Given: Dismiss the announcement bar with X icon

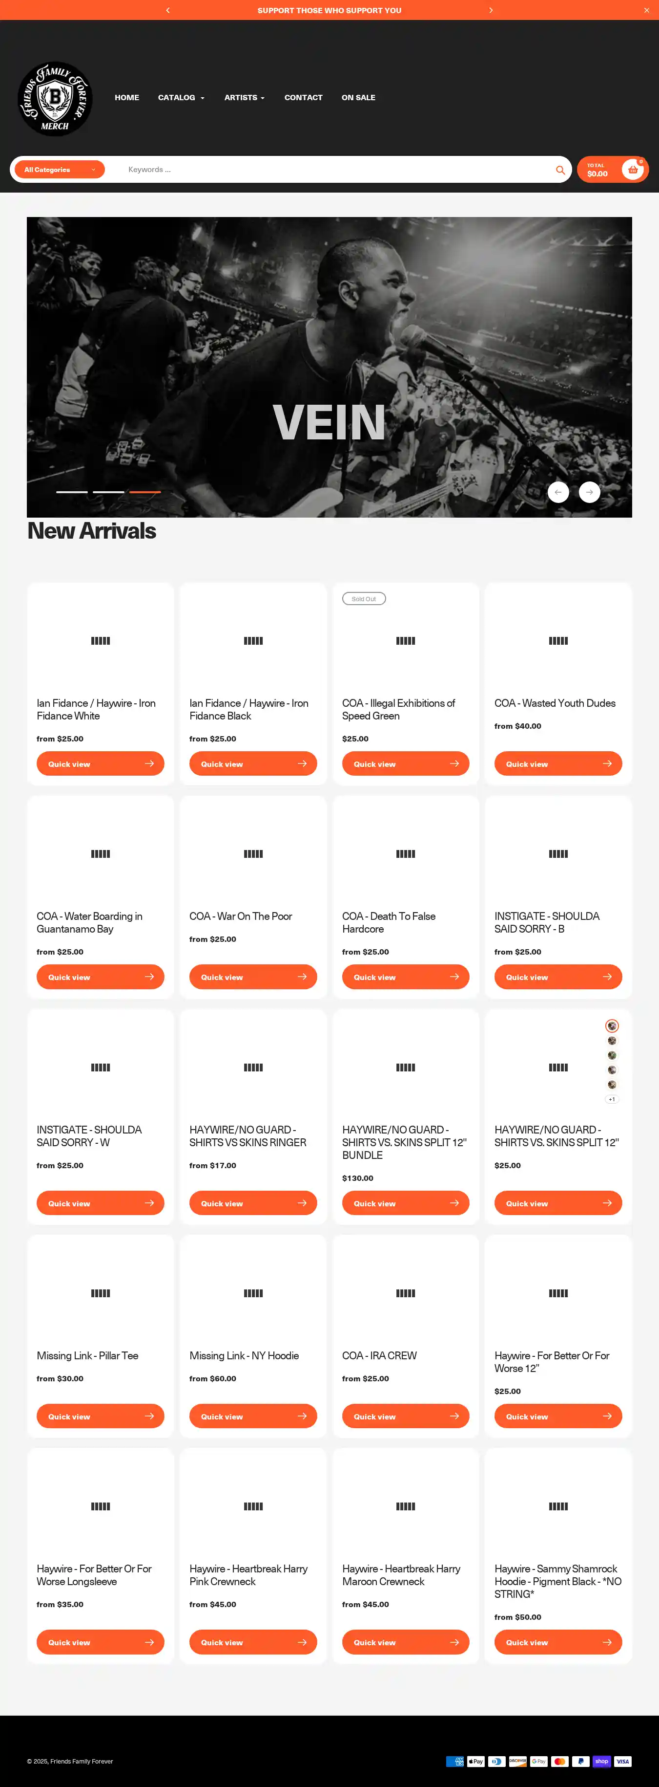Looking at the screenshot, I should (x=646, y=10).
